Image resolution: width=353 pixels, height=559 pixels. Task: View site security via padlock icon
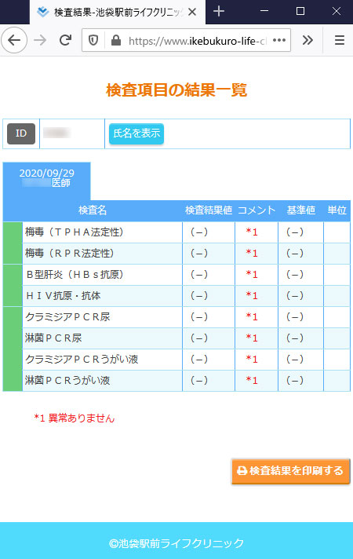pyautogui.click(x=116, y=40)
